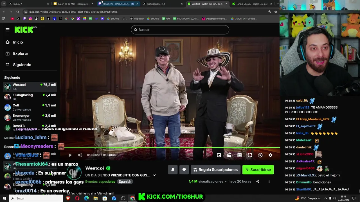Open Brave browser from taskbar
This screenshot has width=360, height=202.
68,198
